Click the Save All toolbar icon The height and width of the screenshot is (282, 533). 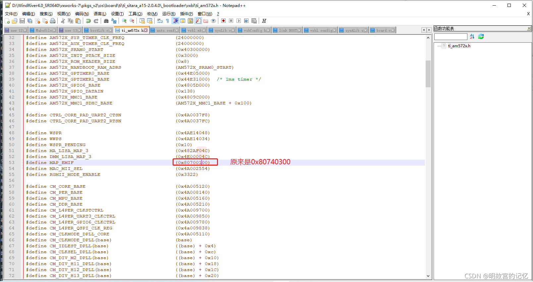click(x=30, y=21)
